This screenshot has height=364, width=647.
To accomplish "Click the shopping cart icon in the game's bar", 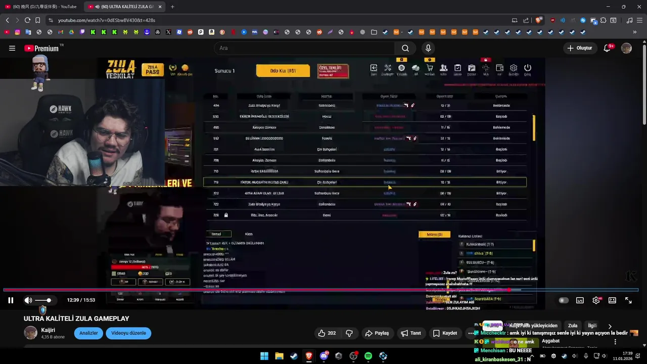I will point(430,68).
